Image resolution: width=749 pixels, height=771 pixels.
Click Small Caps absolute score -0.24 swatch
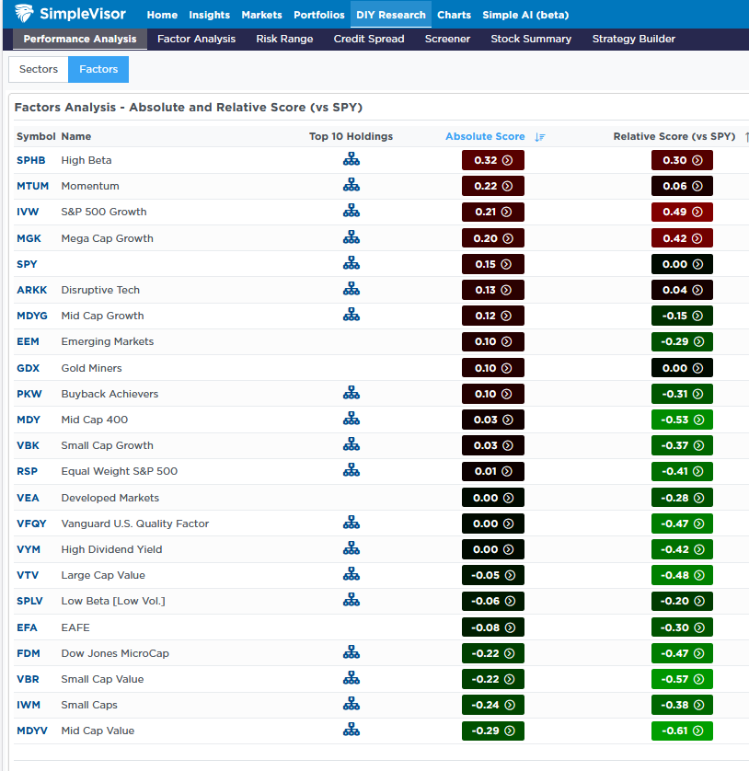coord(493,705)
